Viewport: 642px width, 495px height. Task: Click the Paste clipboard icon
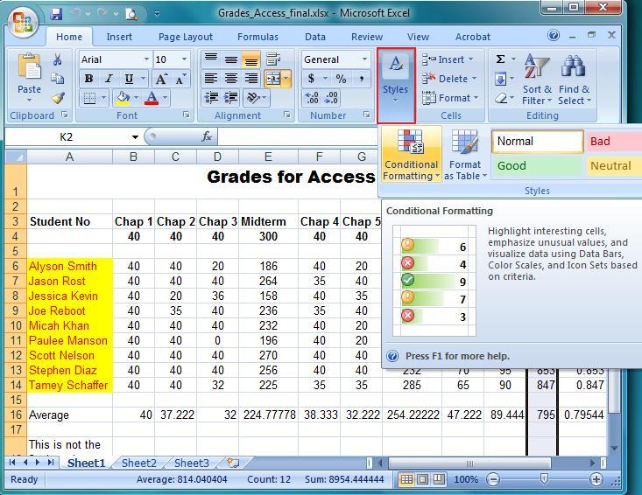point(29,75)
